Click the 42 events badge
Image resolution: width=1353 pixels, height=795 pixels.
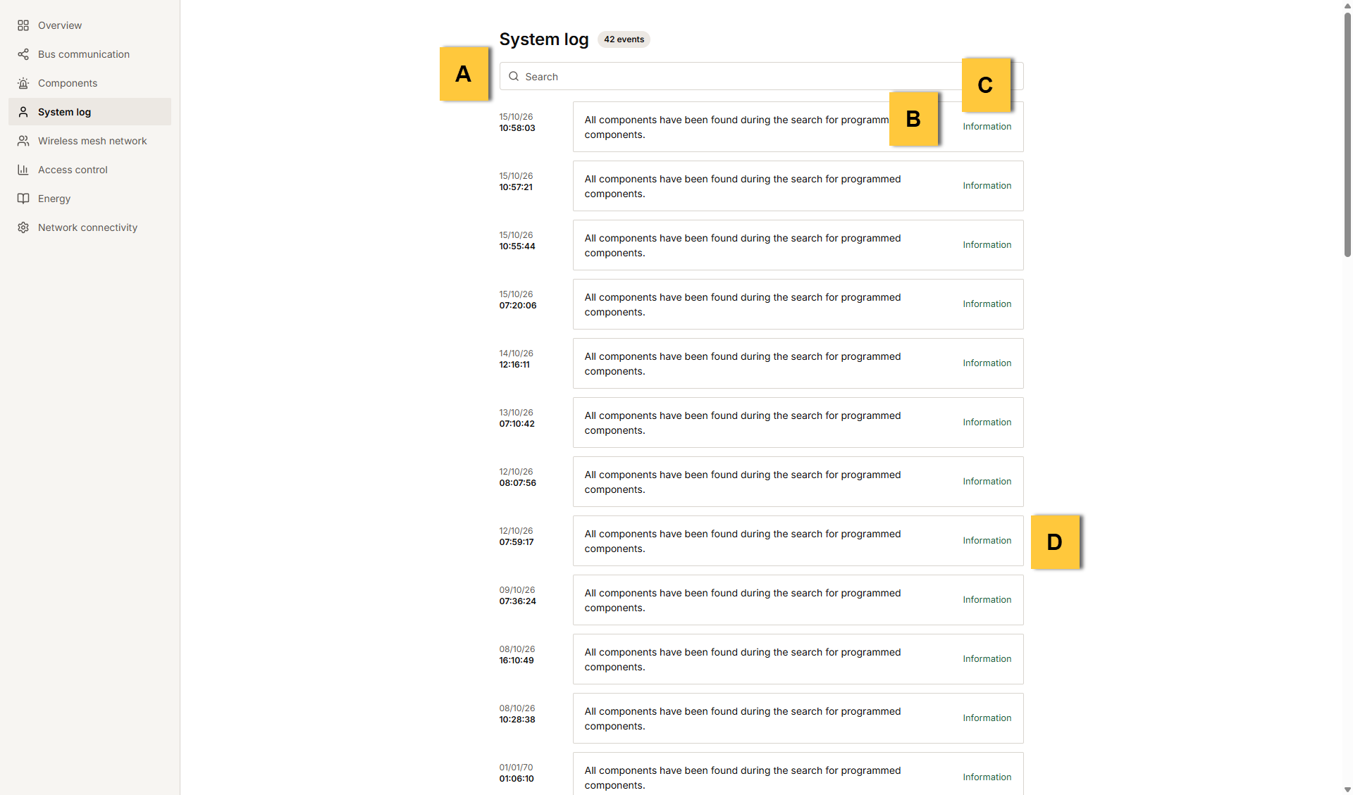624,39
